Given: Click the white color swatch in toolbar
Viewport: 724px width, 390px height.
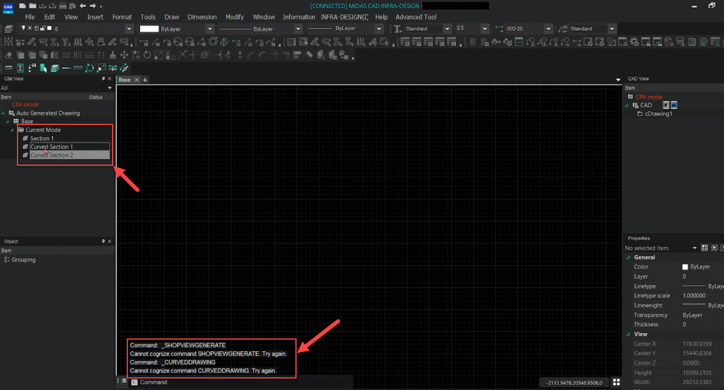Looking at the screenshot, I should pos(149,29).
